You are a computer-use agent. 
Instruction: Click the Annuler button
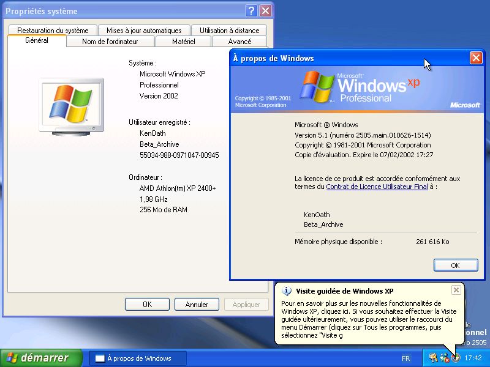coord(197,304)
